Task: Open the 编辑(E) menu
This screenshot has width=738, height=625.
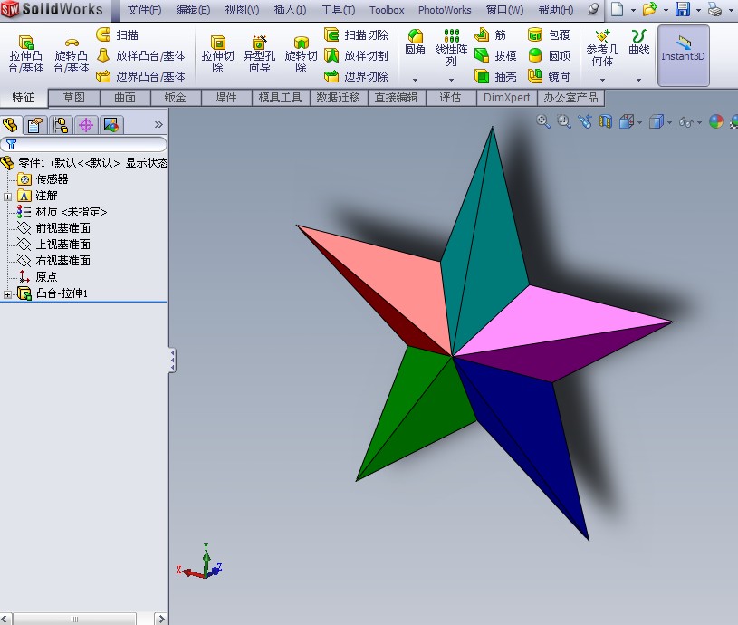Action: point(193,10)
